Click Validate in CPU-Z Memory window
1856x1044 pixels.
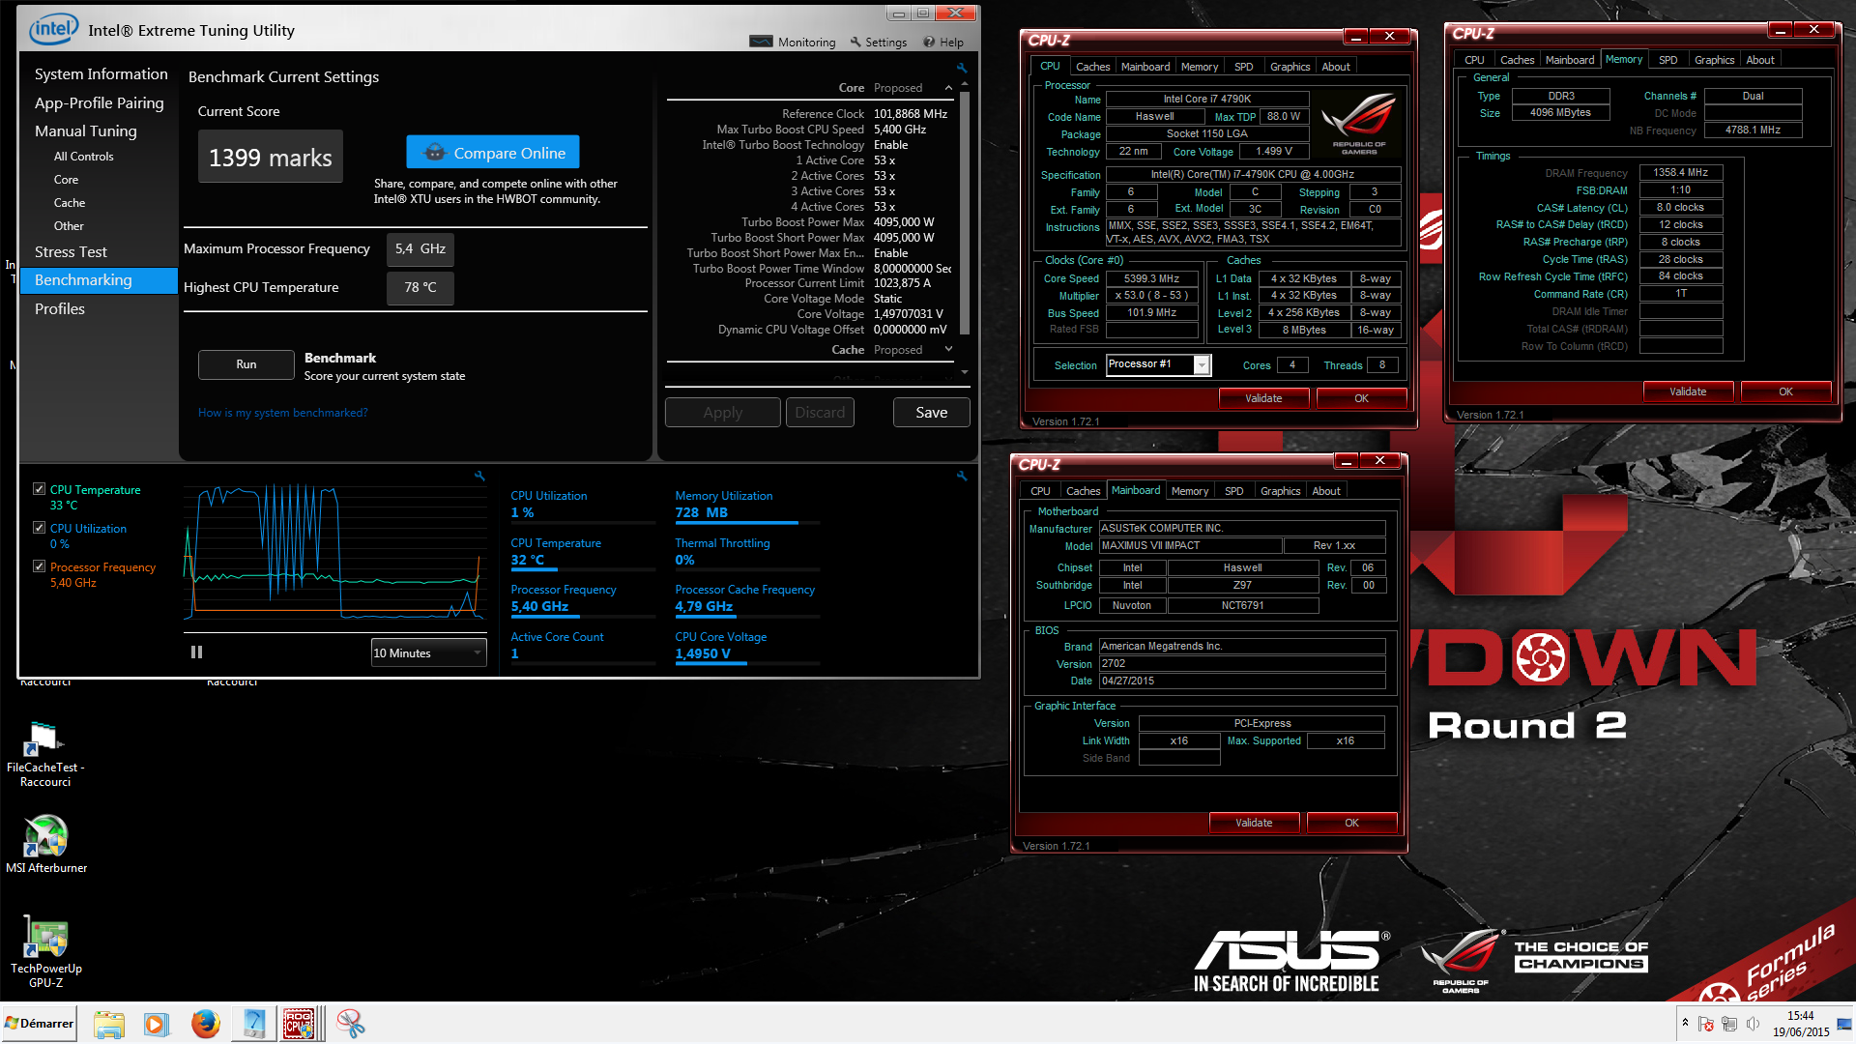coord(1687,391)
